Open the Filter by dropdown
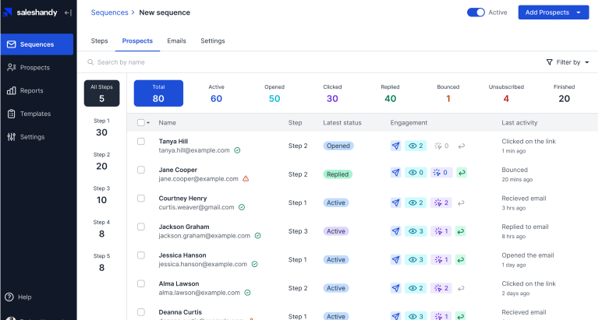Screen dimensions: 602x320 coord(567,62)
